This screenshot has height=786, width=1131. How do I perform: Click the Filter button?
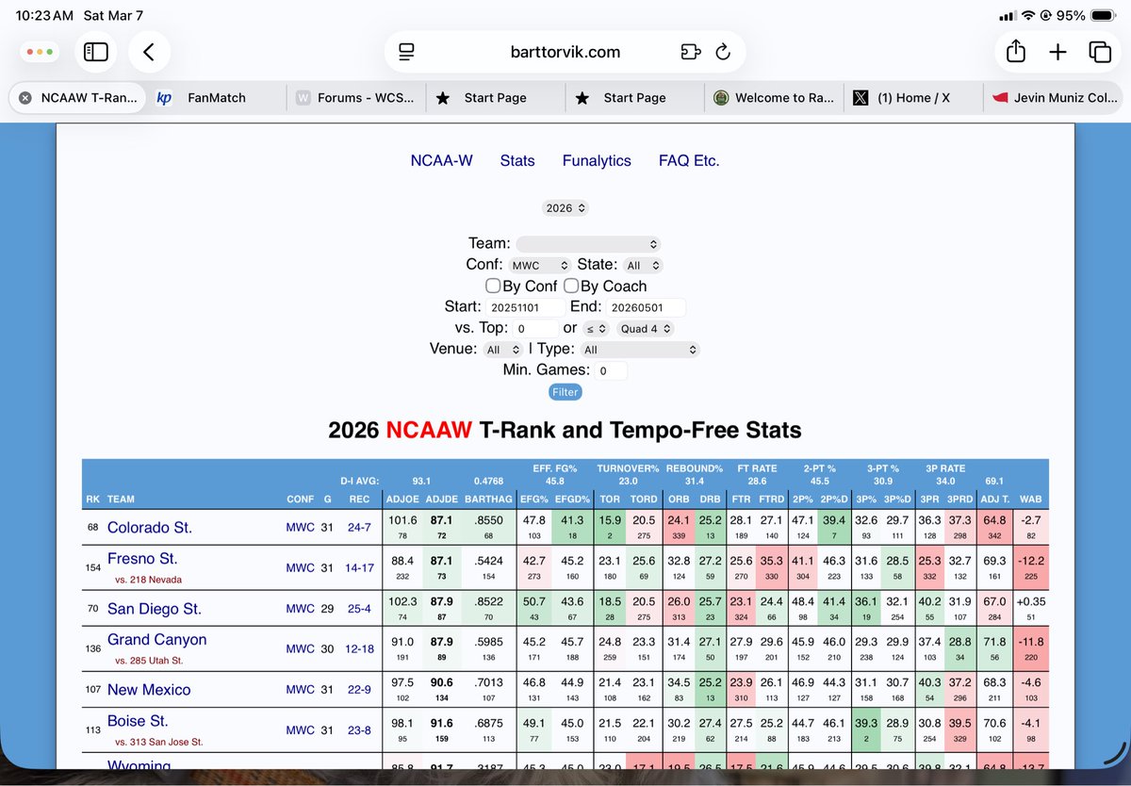pos(565,392)
